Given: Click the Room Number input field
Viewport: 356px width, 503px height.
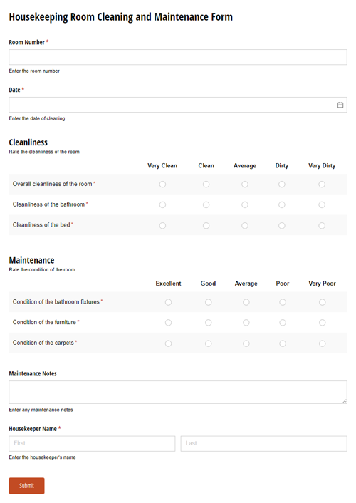Looking at the screenshot, I should 178,57.
